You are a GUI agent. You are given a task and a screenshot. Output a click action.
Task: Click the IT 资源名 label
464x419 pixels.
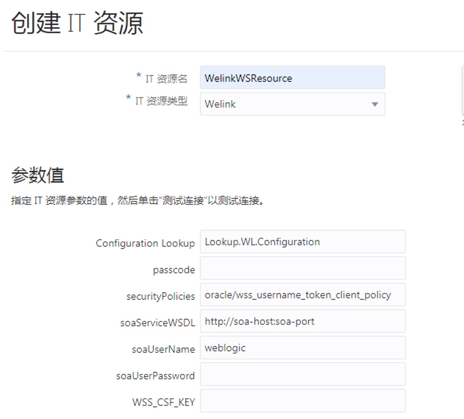click(x=166, y=79)
